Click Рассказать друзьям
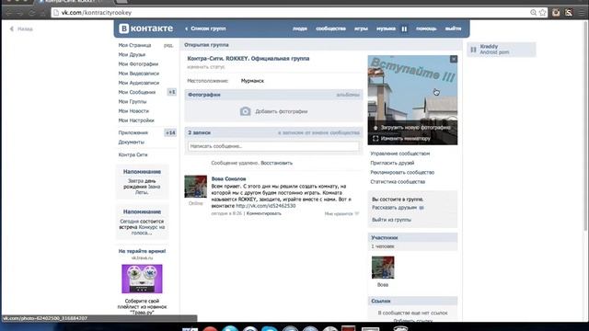This screenshot has width=589, height=331. point(395,208)
